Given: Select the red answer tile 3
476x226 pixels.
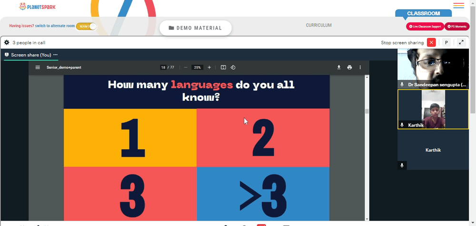Looking at the screenshot, I should click(x=130, y=194).
